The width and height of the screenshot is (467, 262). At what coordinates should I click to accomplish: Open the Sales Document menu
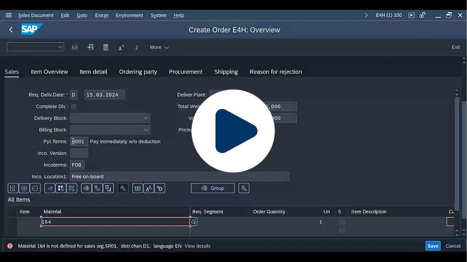click(x=36, y=15)
